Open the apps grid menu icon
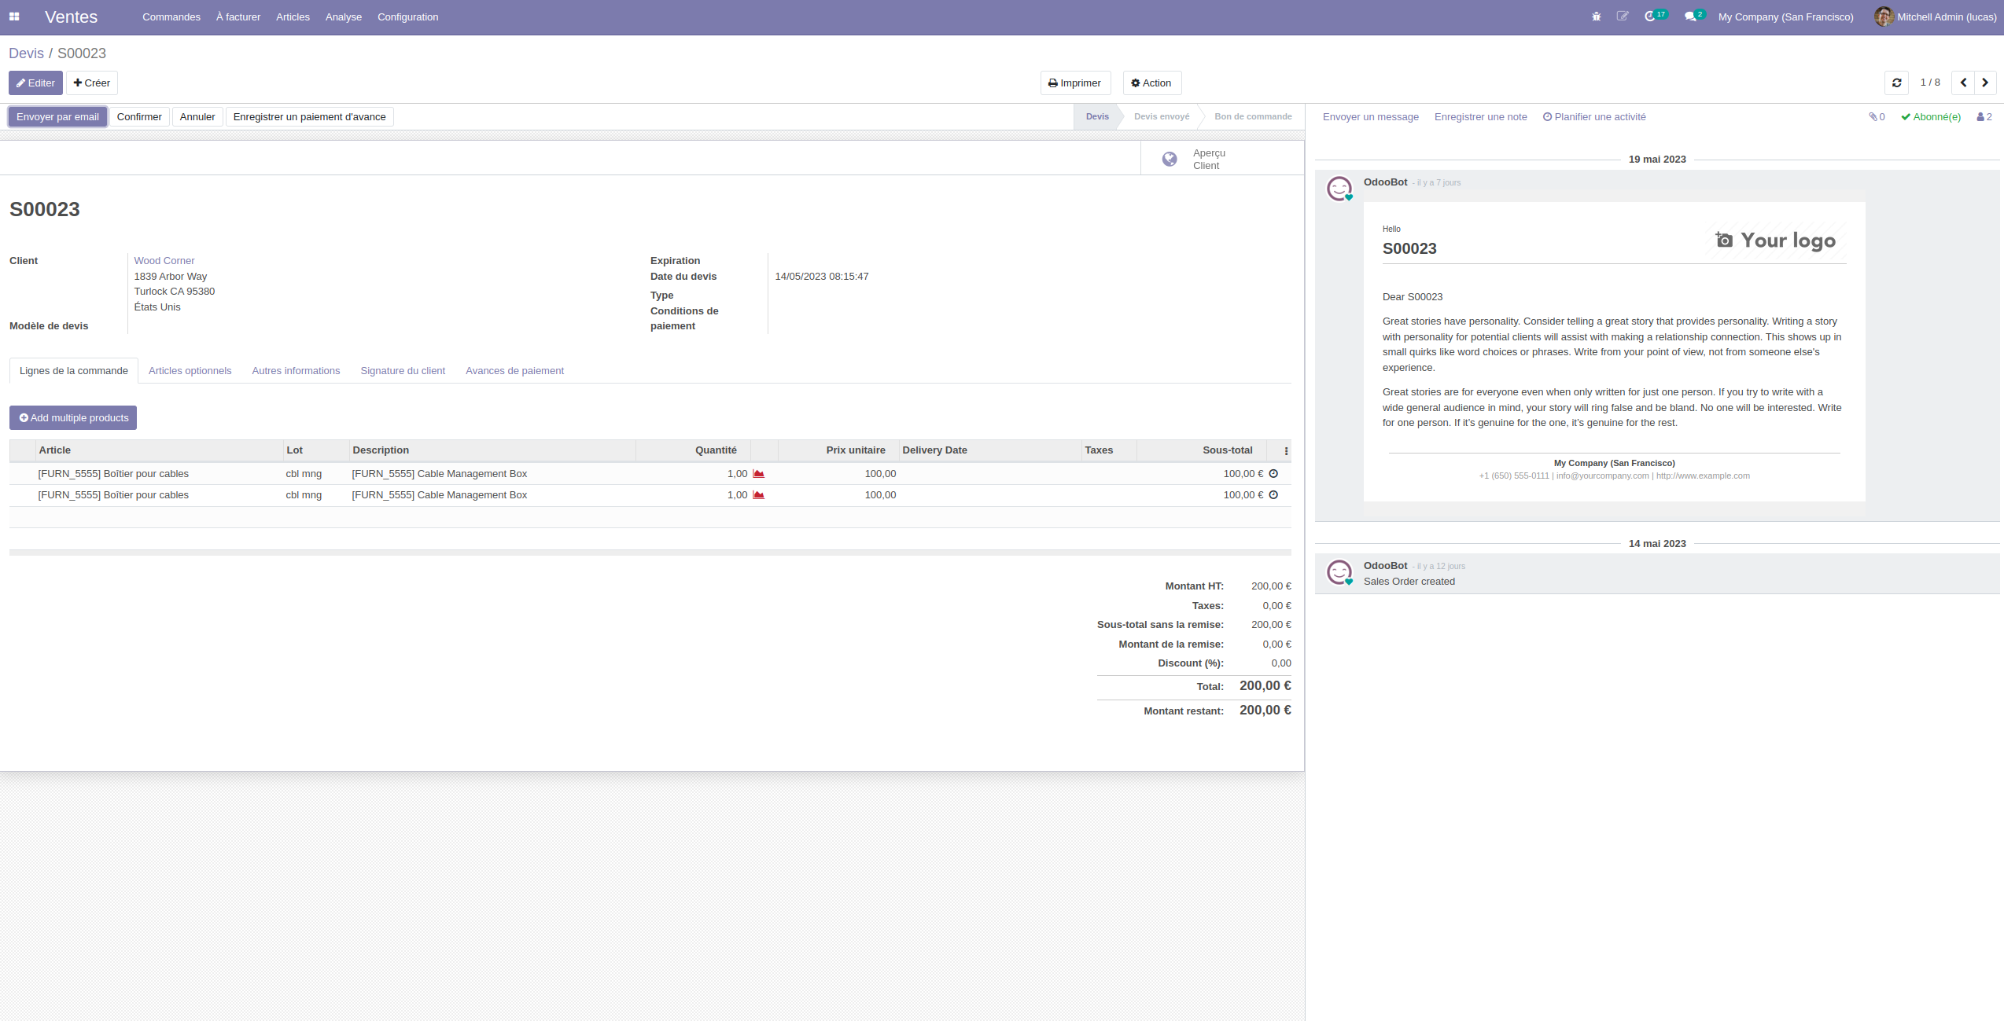 click(14, 17)
